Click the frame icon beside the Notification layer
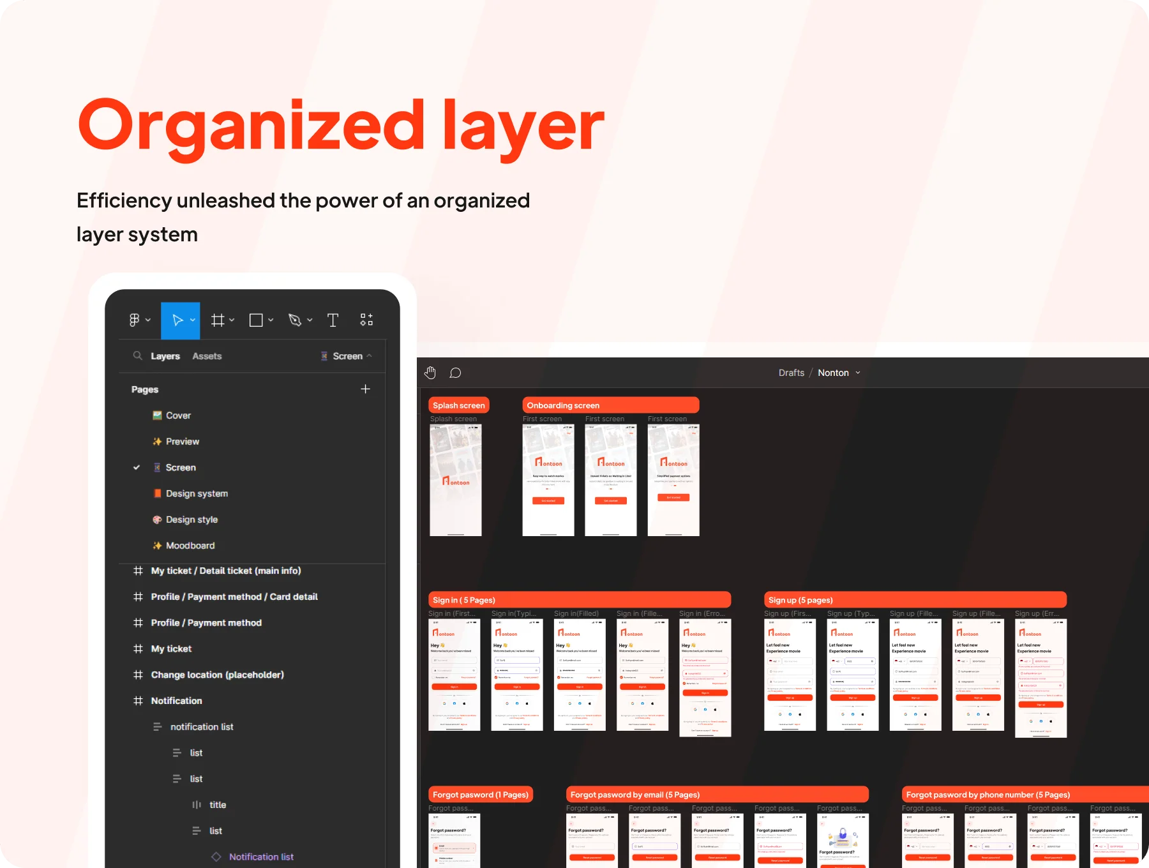This screenshot has width=1149, height=868. click(138, 701)
